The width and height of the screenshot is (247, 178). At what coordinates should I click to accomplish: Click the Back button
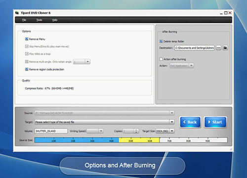point(190,122)
